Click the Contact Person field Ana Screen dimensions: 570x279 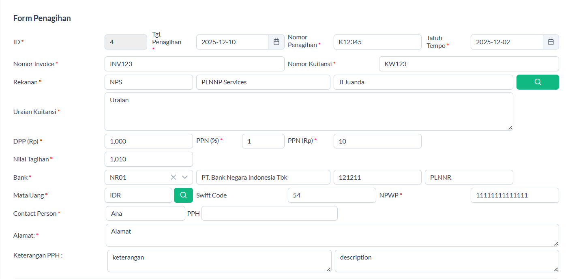click(145, 213)
